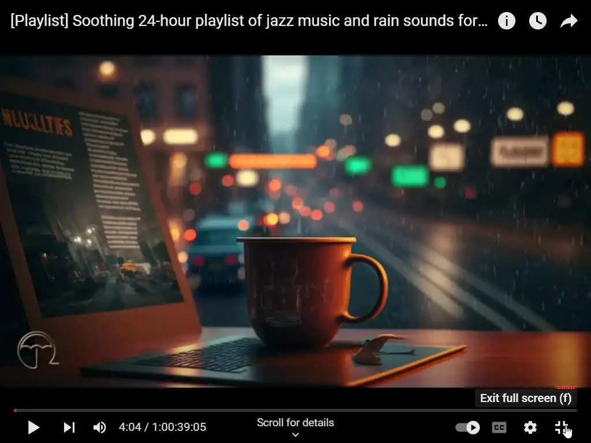Play the paused video
591x443 pixels.
pos(33,427)
